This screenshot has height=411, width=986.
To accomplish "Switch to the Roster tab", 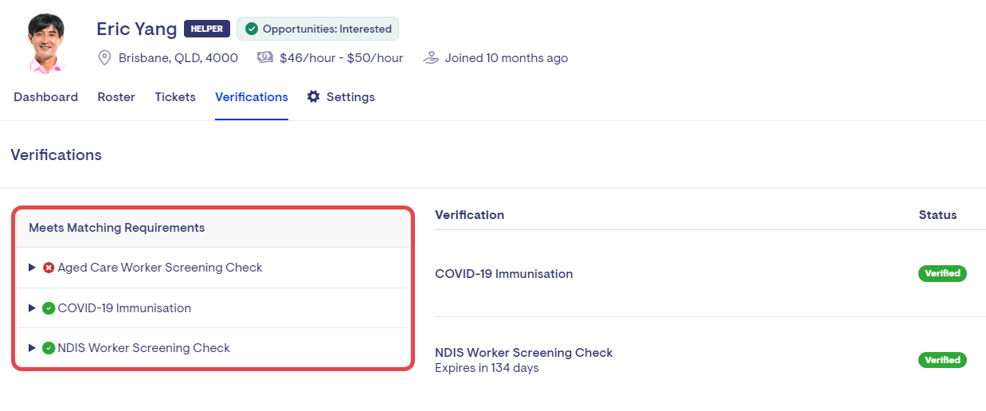I will pos(116,97).
